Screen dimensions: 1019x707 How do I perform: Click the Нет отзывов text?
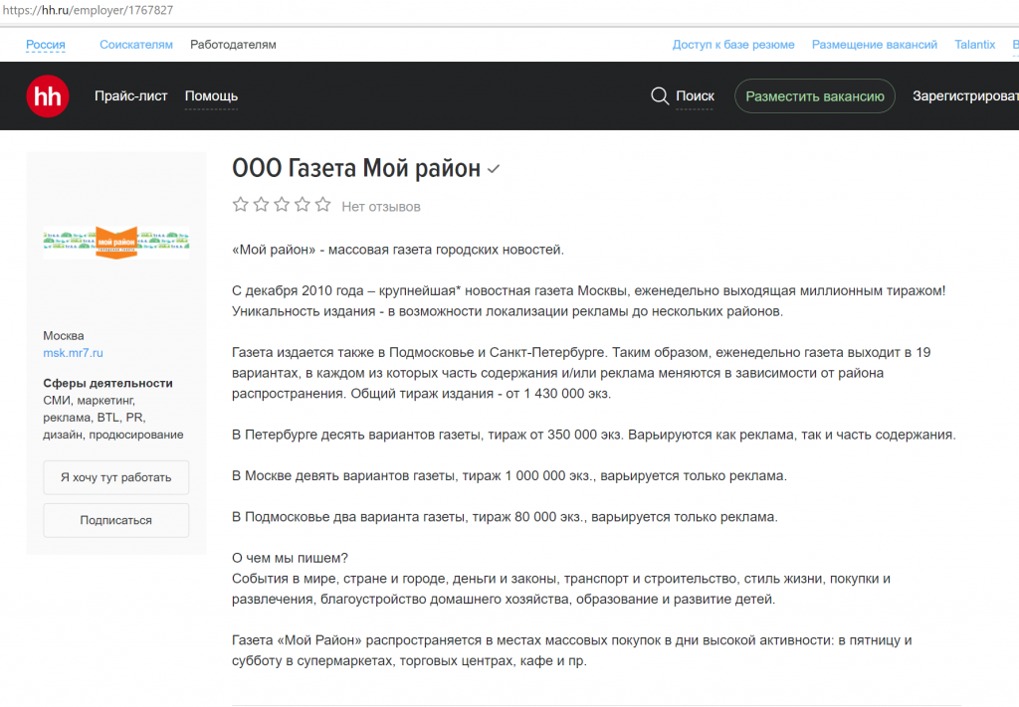click(x=381, y=207)
